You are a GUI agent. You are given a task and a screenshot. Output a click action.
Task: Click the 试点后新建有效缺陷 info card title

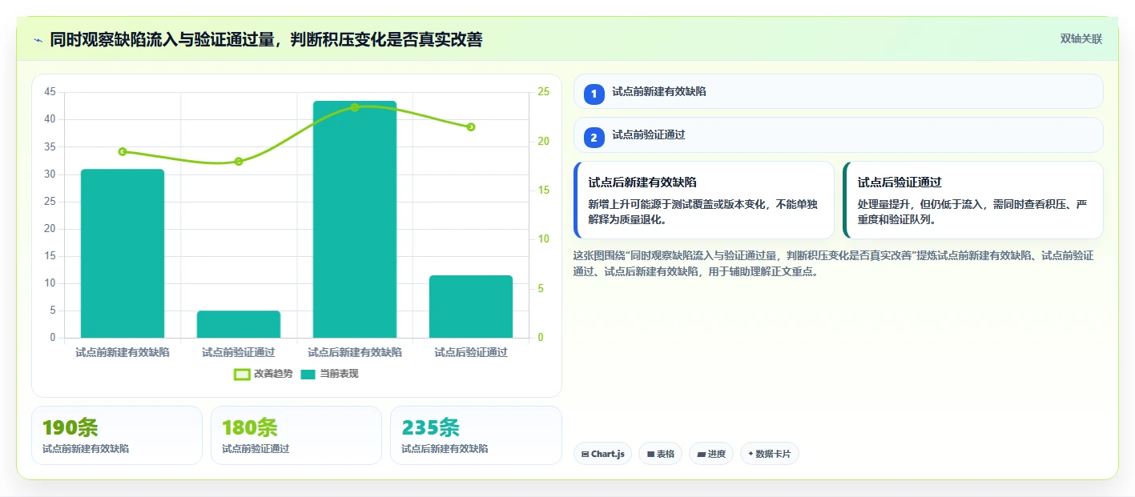[x=642, y=182]
